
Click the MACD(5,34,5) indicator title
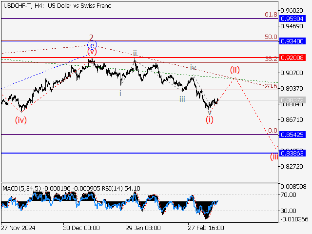coord(24,188)
